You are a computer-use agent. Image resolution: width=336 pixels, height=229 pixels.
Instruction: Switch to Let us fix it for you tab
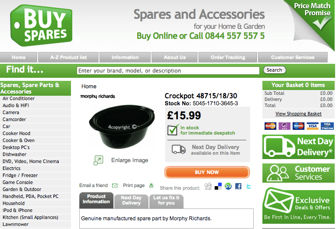pos(166,201)
